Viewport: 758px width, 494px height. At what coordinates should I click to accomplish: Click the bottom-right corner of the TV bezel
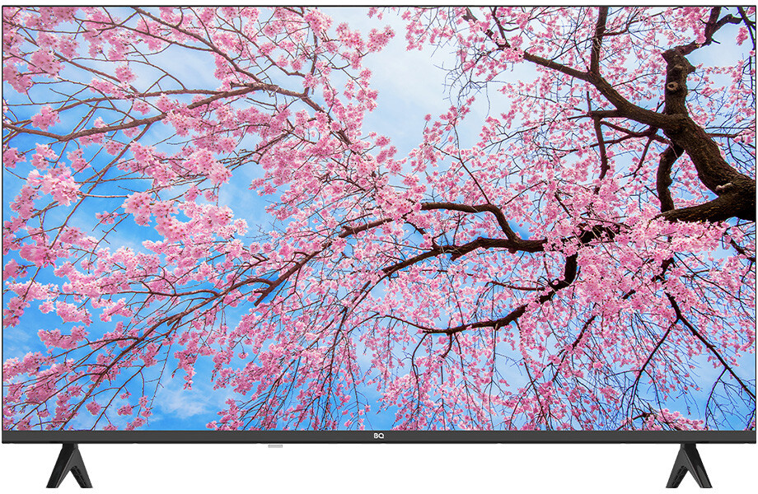[x=753, y=440]
